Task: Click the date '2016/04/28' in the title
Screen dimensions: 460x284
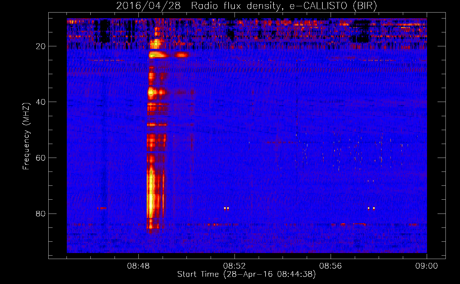Action: tap(148, 6)
